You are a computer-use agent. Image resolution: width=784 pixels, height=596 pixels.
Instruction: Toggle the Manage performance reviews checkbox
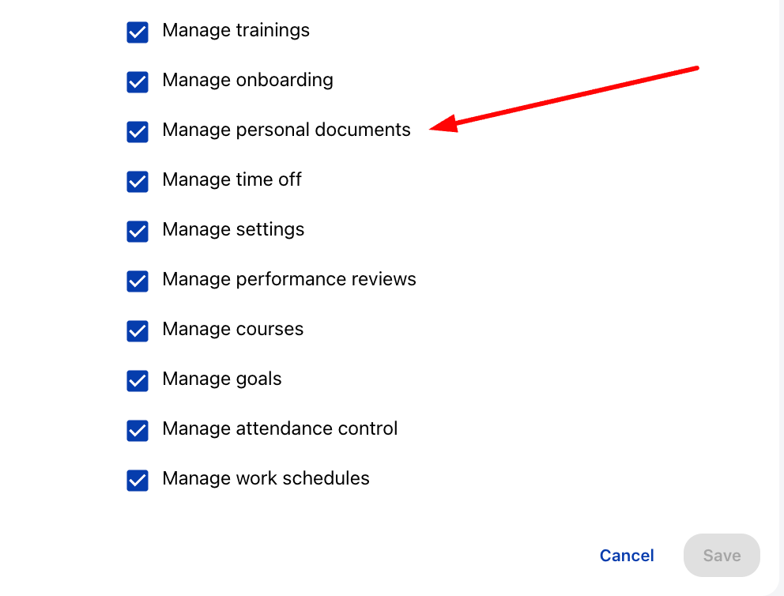tap(138, 281)
